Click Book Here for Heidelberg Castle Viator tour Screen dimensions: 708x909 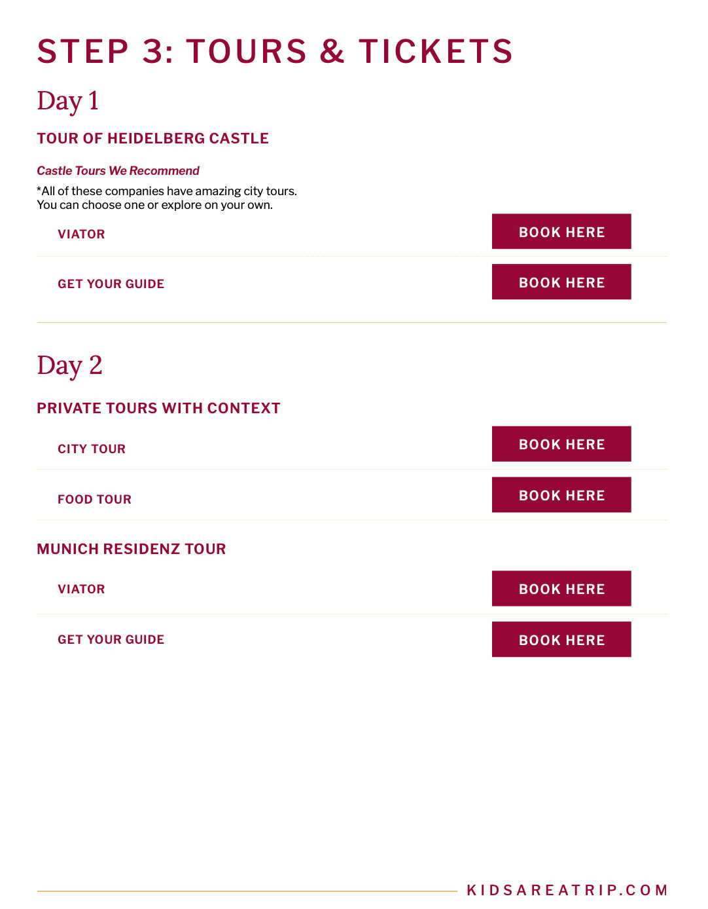[x=561, y=231]
